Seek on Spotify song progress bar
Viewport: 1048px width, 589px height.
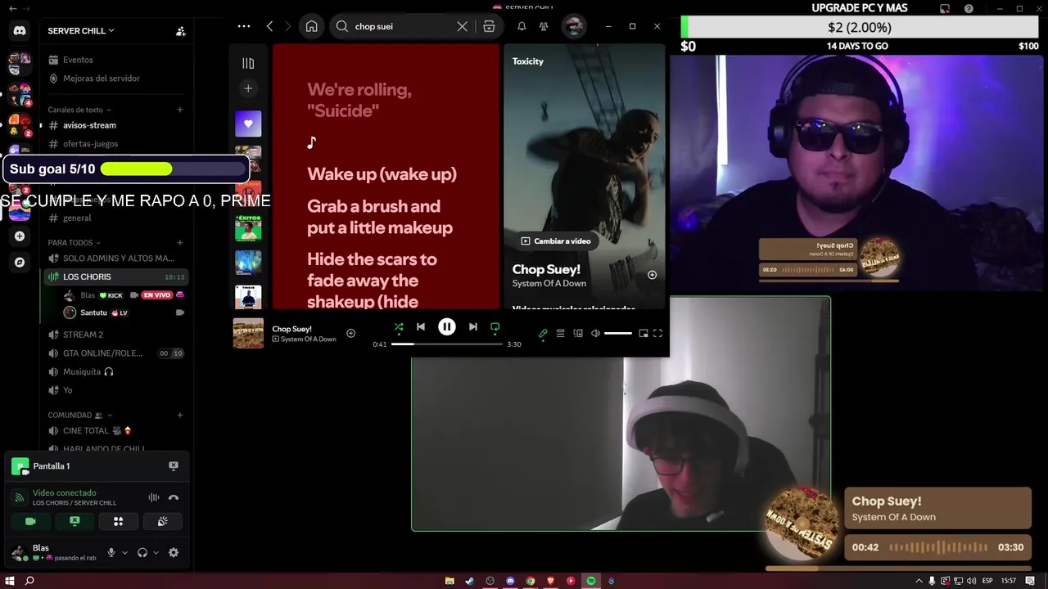pos(447,344)
